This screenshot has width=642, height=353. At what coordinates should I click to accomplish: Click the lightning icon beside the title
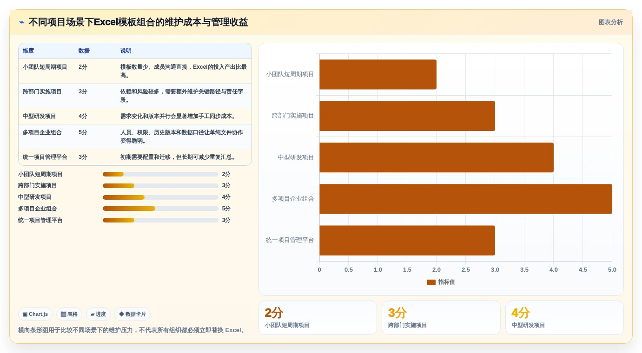[x=21, y=22]
